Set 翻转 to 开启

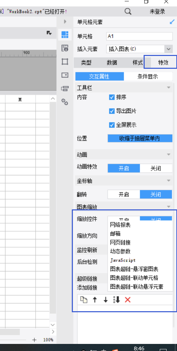coord(124,195)
